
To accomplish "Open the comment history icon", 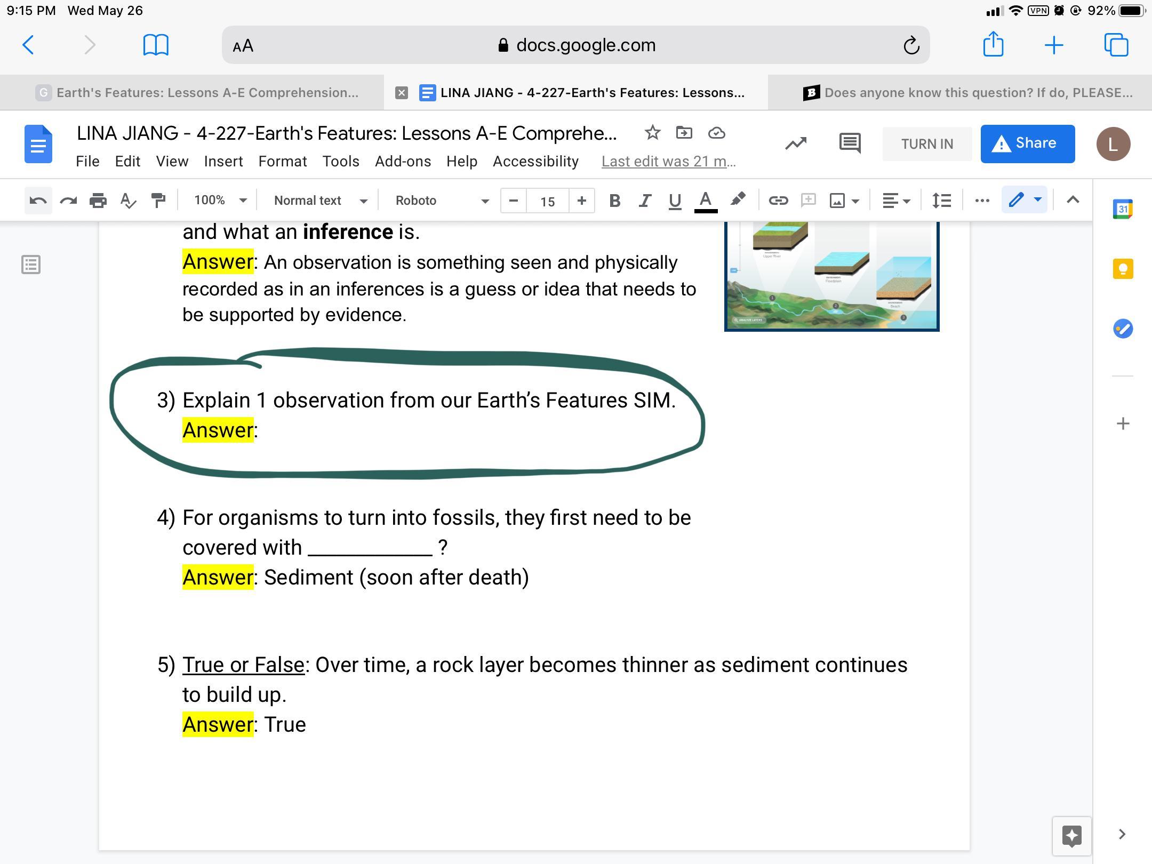I will coord(850,143).
